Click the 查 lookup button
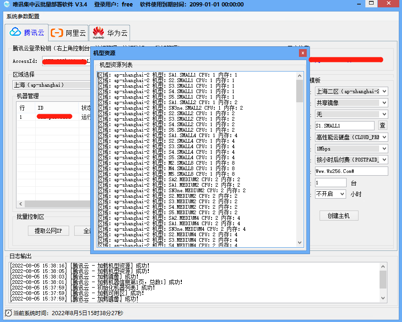Image resolution: width=402 pixels, height=322 pixels. [382, 126]
